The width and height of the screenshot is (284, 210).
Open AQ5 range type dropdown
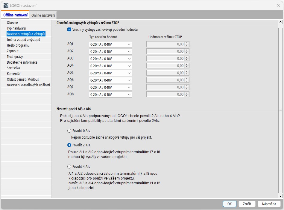point(110,73)
